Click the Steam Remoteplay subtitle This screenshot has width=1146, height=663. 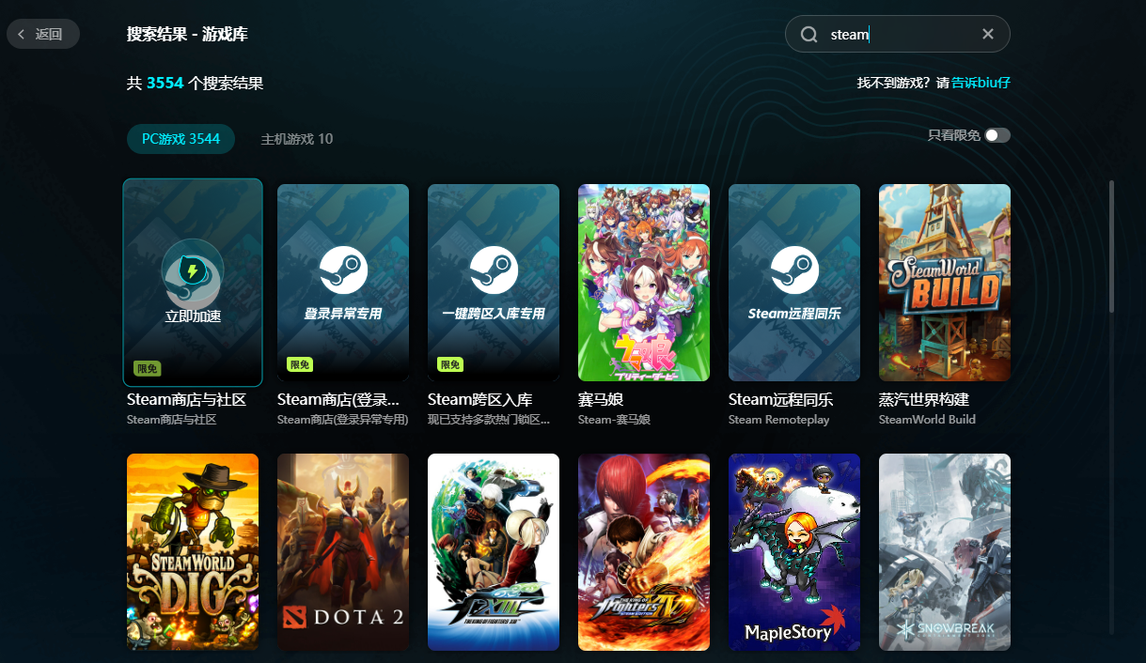[x=779, y=420]
